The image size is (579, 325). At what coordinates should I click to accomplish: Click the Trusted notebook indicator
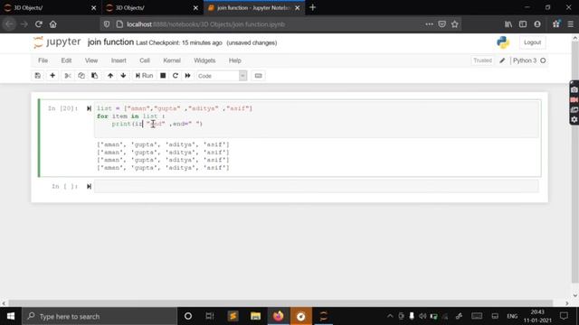pyautogui.click(x=482, y=60)
